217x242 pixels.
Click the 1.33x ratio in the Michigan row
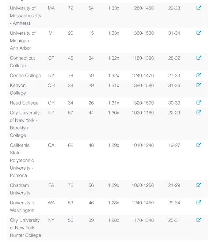(x=114, y=33)
